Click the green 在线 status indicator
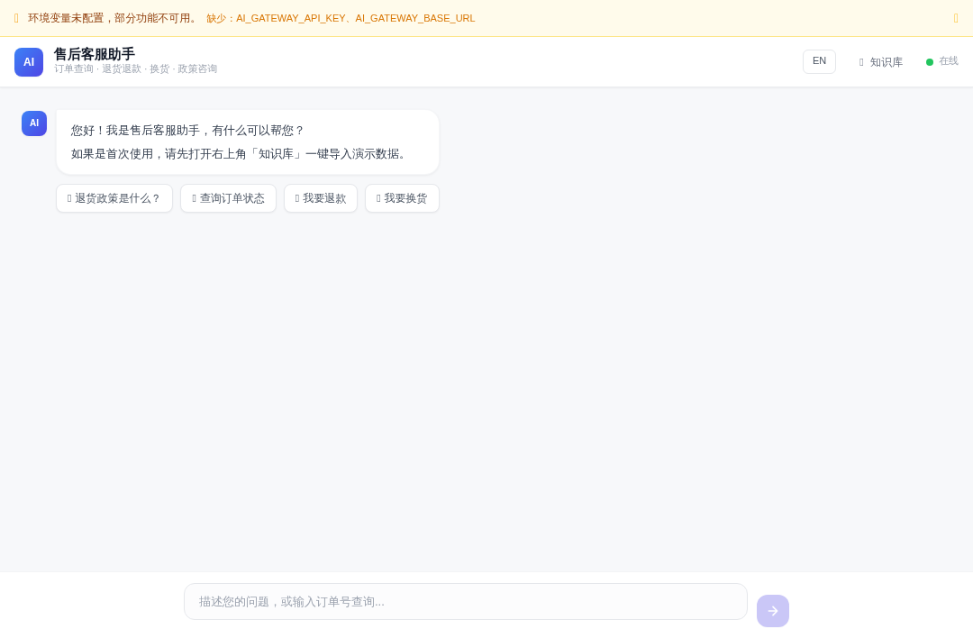 942,61
